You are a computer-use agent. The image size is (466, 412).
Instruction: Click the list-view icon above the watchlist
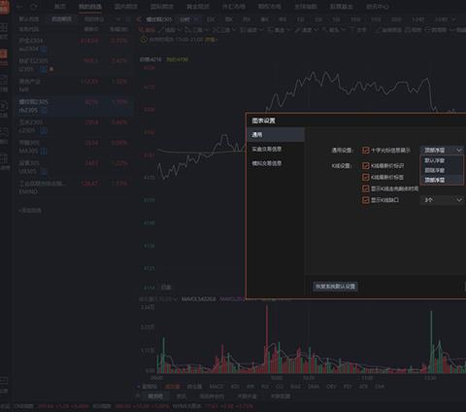[128, 19]
